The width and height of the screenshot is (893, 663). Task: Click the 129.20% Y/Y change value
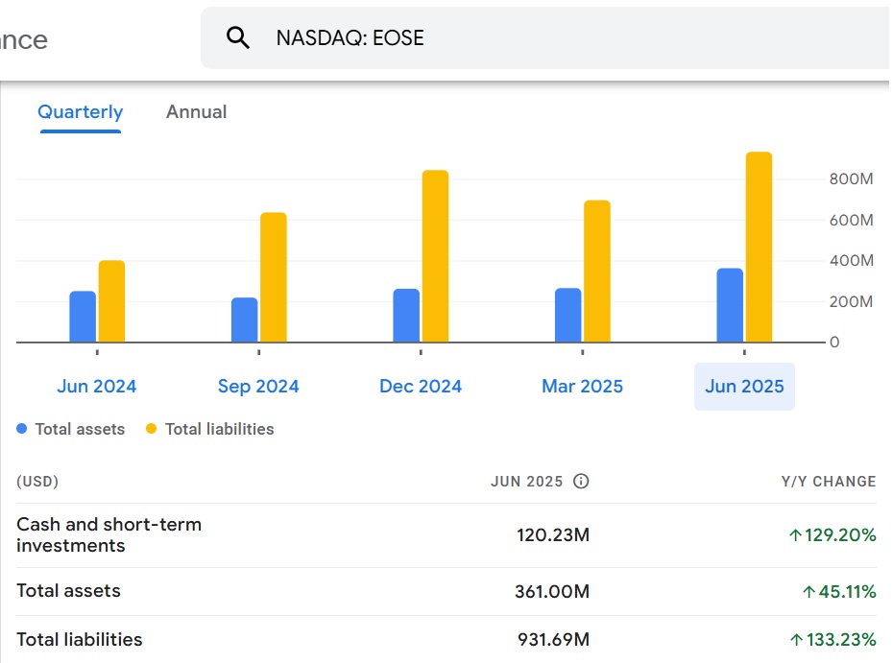(833, 535)
